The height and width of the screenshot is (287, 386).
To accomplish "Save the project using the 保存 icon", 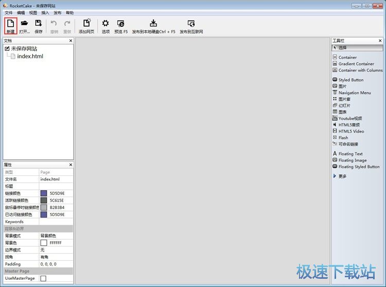I will 39,26.
